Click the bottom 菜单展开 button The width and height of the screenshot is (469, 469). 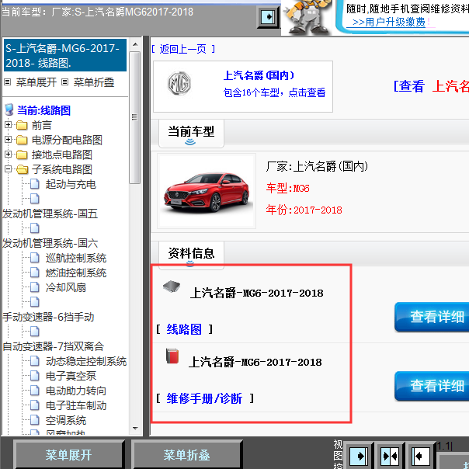[68, 455]
